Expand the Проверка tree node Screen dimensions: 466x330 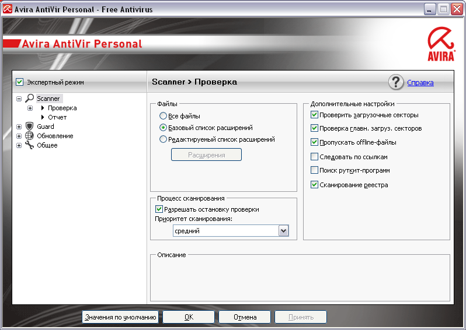[30, 108]
